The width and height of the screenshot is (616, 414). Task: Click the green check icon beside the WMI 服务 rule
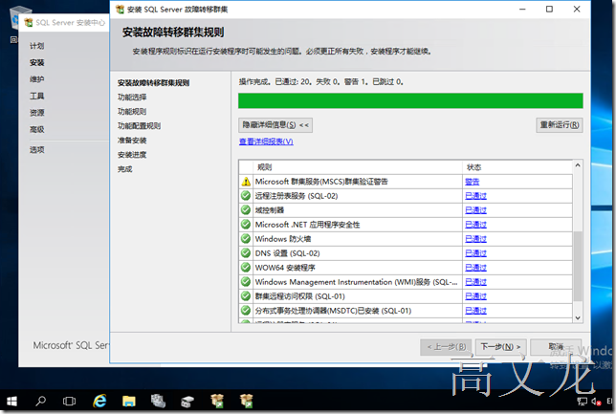click(246, 282)
